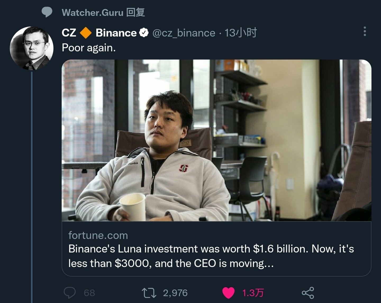Click the 1.3万 likes count

(x=253, y=293)
